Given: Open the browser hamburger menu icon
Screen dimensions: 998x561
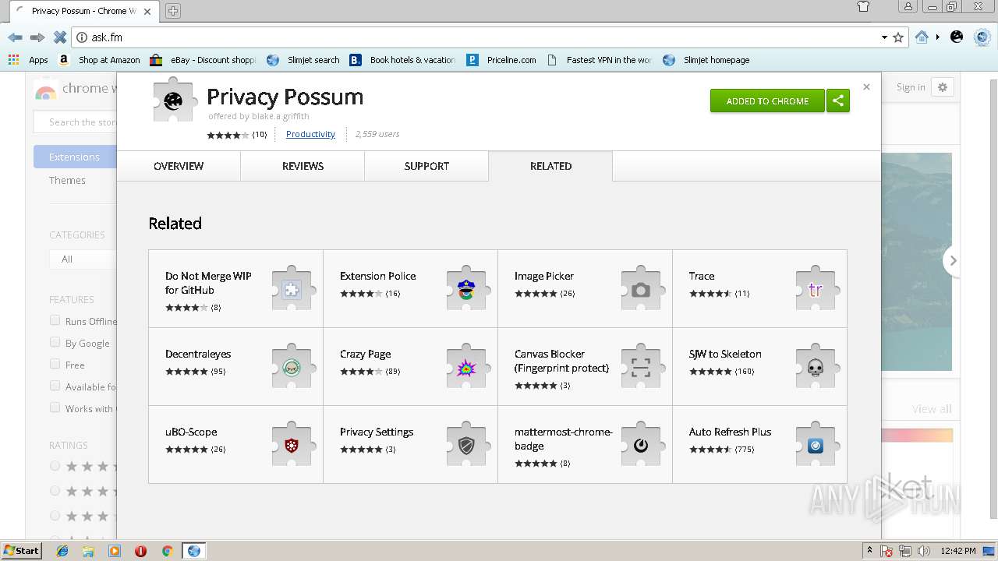Looking at the screenshot, I should [982, 37].
